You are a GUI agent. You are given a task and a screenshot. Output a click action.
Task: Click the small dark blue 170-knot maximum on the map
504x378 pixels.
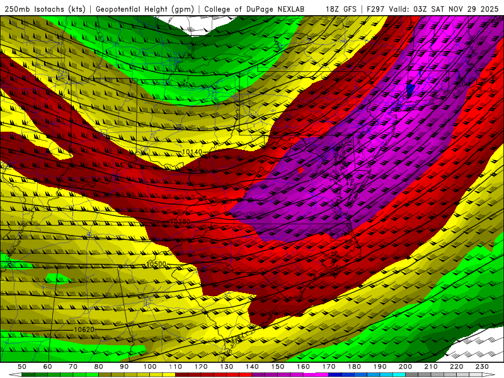pos(411,88)
